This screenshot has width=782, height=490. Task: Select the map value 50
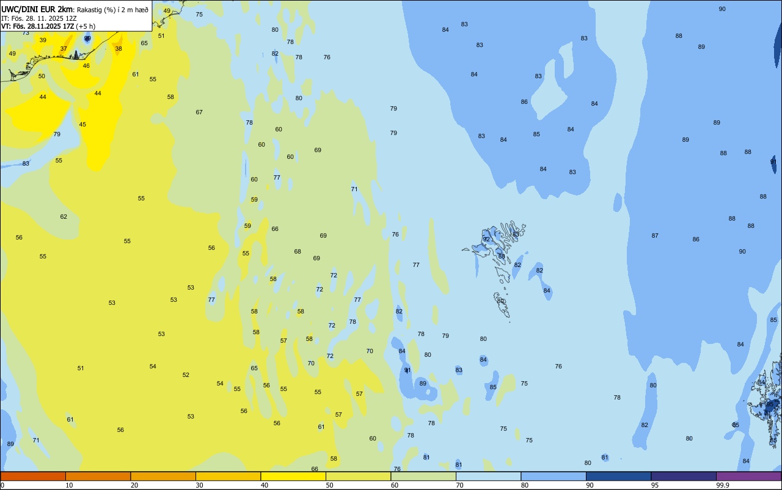click(x=42, y=76)
